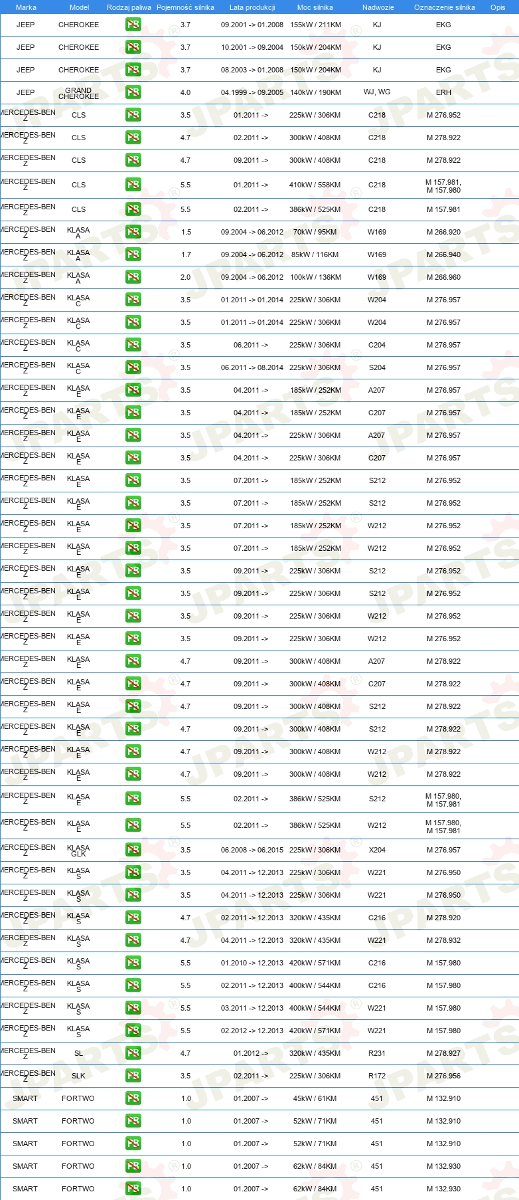This screenshot has height=1200, width=519.
Task: Click fuel icon in Klasa C S204 row
Action: tap(133, 367)
